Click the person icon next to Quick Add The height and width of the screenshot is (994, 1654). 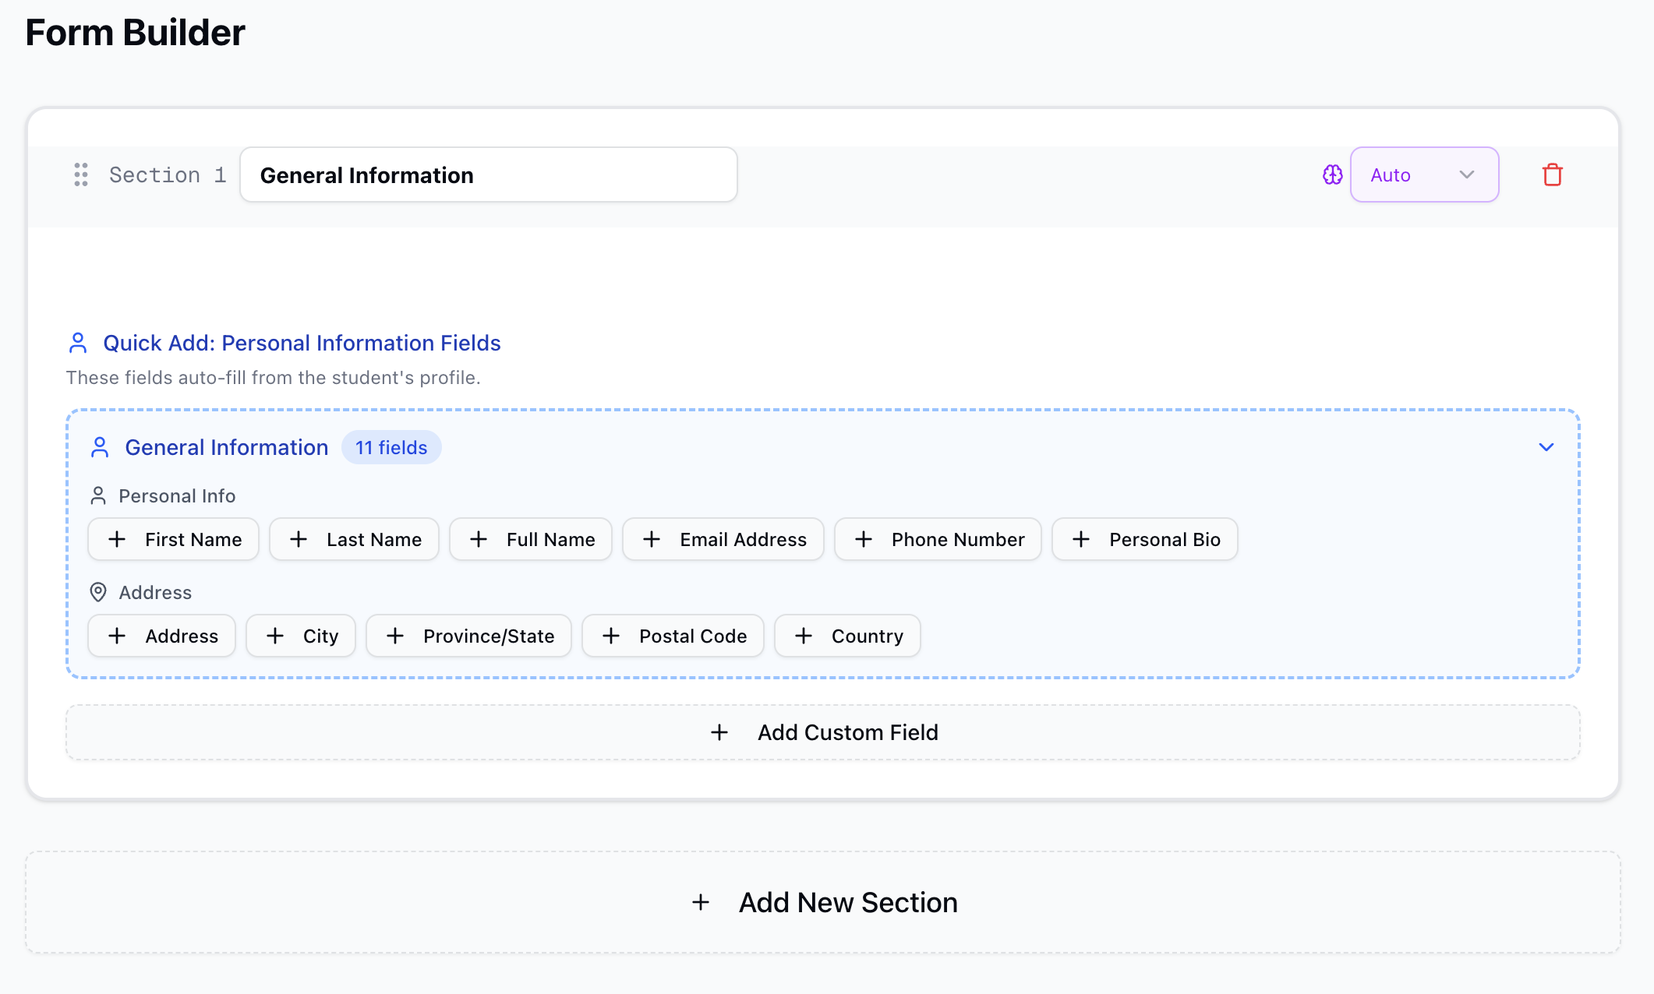pyautogui.click(x=77, y=341)
